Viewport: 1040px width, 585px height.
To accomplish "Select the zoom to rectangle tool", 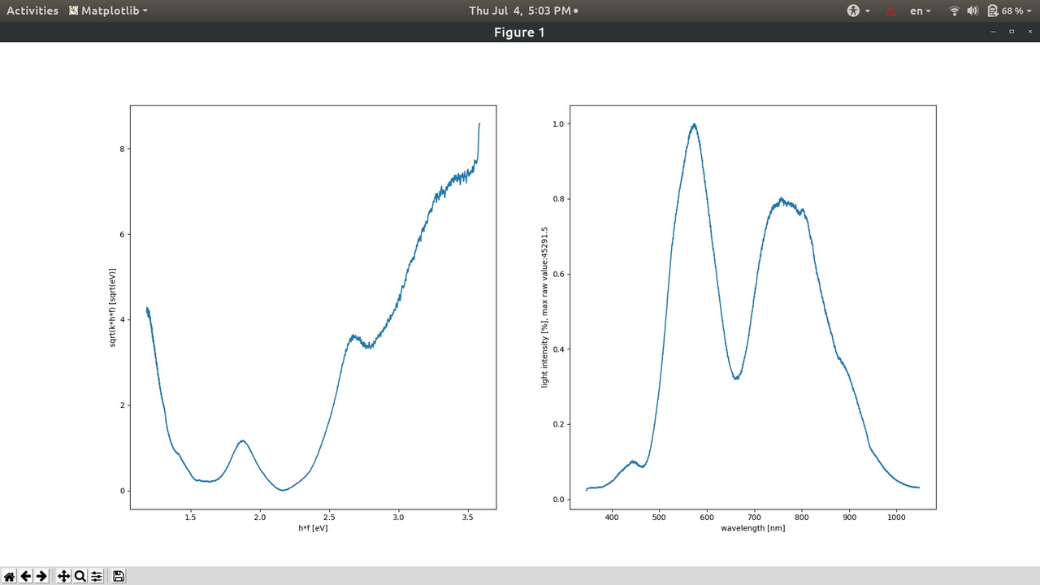I will 80,576.
